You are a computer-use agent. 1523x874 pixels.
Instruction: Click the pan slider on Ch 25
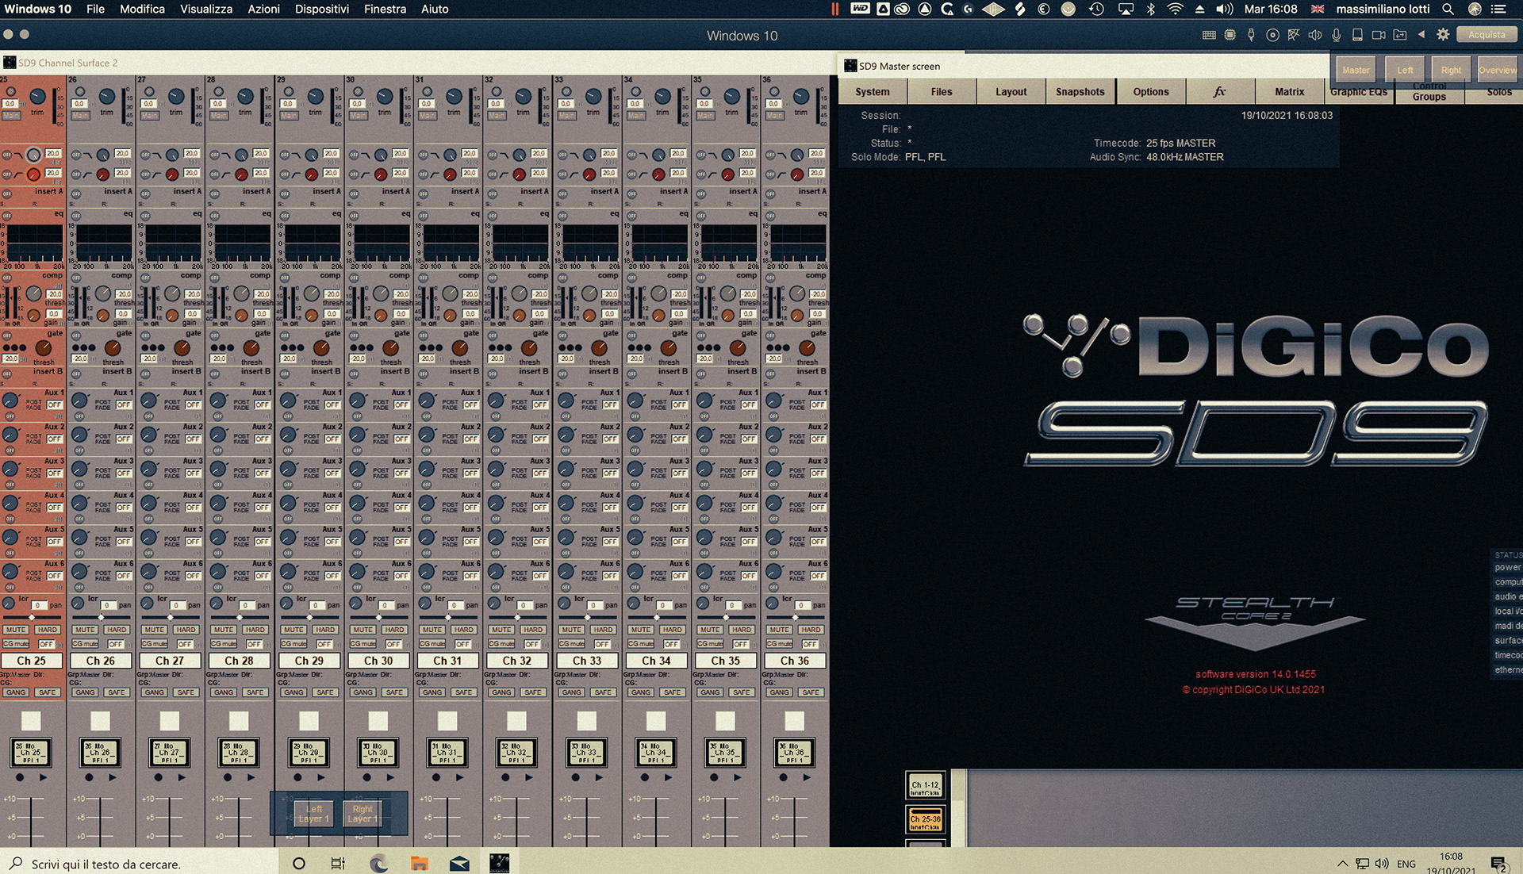(32, 617)
